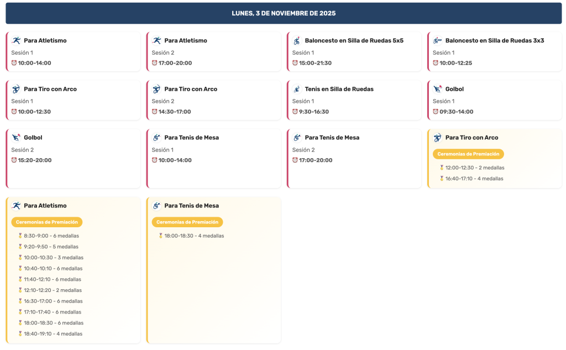Select the Tenis en Silla de Ruedas icon
The width and height of the screenshot is (566, 350).
click(297, 89)
